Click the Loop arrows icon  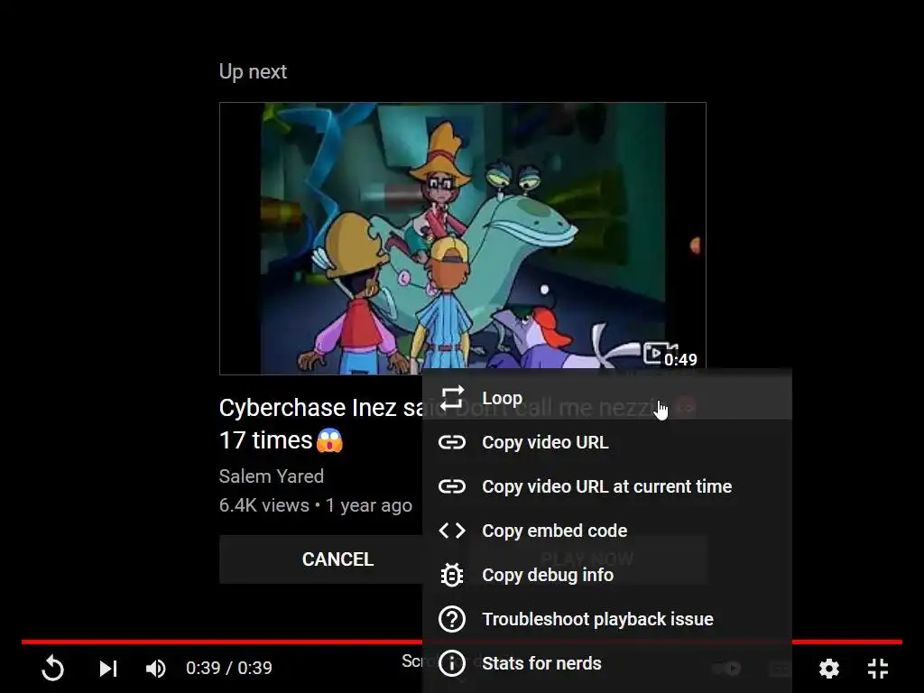coord(452,398)
